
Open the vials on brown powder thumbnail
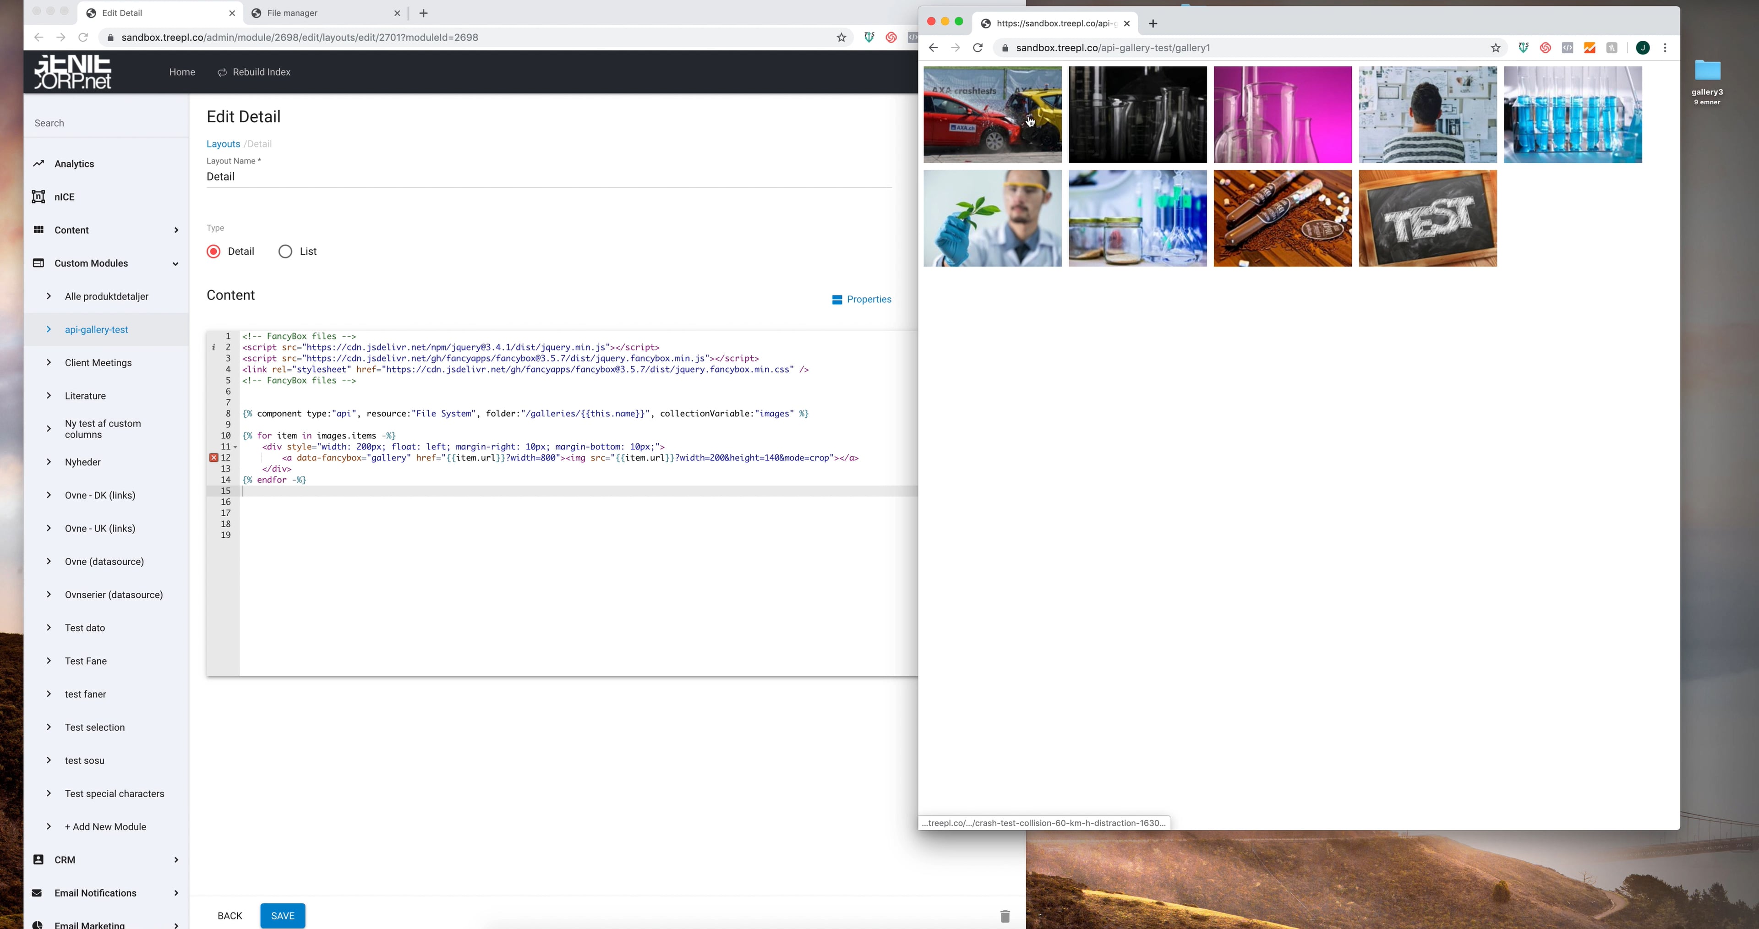(x=1283, y=219)
